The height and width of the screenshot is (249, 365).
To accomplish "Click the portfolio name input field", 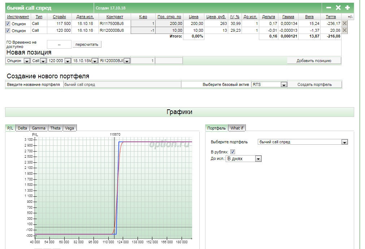I will [x=122, y=84].
